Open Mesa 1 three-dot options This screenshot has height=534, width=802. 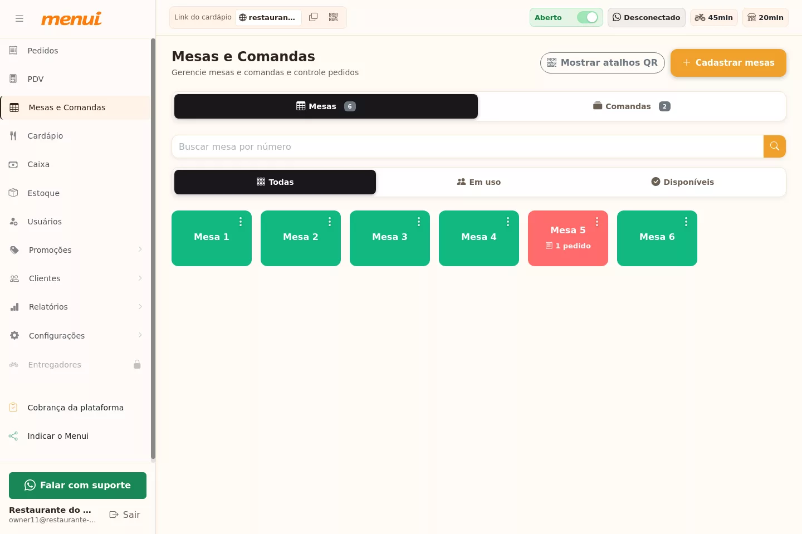pyautogui.click(x=241, y=222)
